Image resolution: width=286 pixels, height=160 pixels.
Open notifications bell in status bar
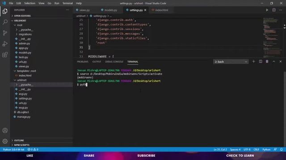point(281,149)
